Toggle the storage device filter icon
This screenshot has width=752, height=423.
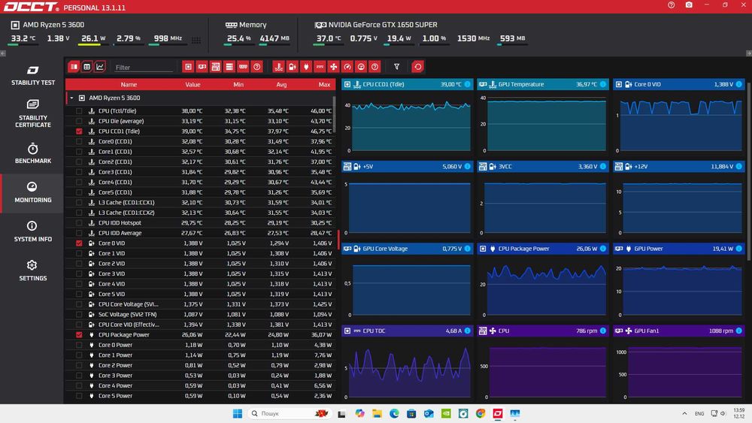(x=229, y=67)
